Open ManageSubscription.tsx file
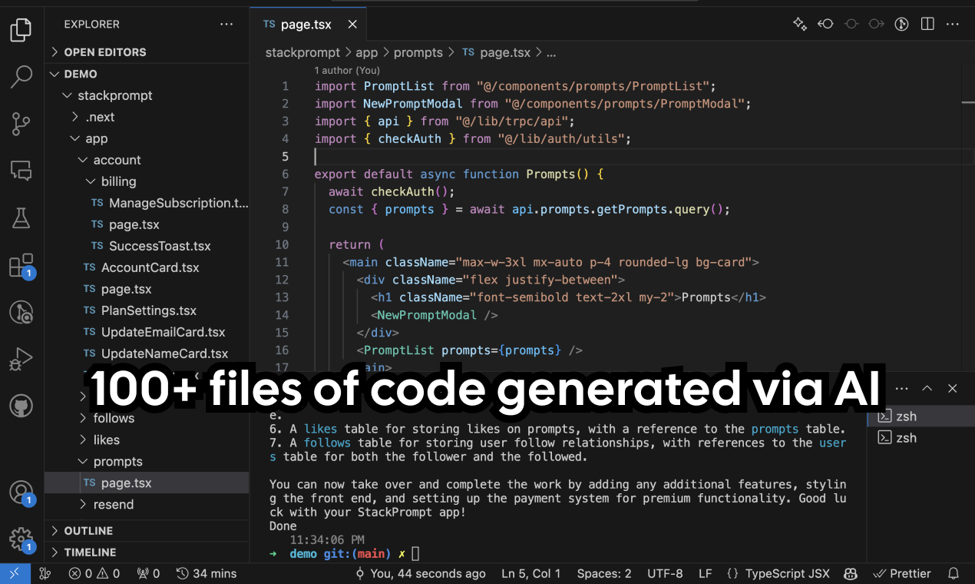975x584 pixels. point(147,203)
